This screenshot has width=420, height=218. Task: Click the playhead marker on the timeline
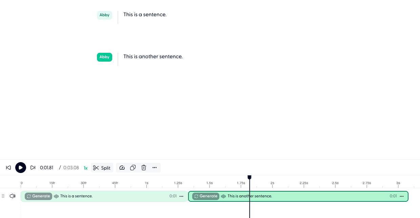[x=249, y=177]
